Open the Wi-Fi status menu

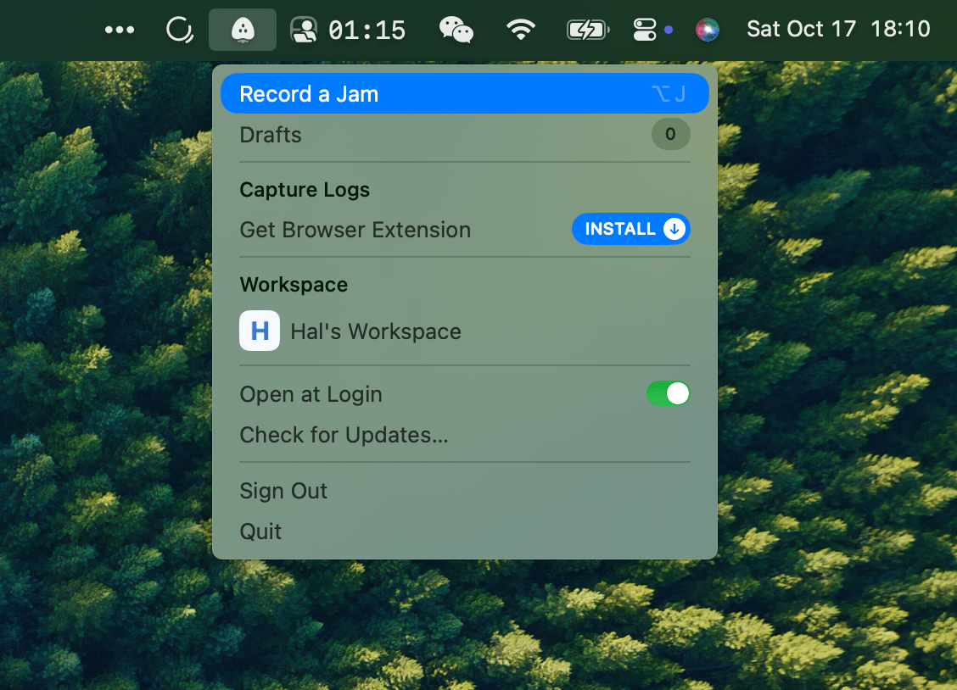coord(521,30)
